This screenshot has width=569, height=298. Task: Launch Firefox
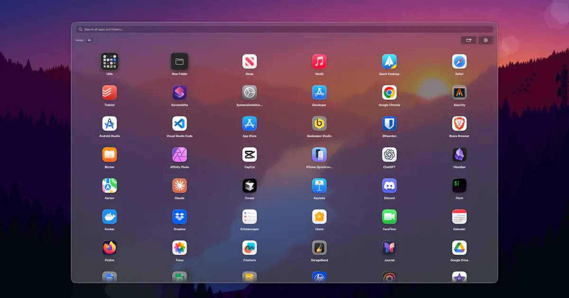point(110,248)
